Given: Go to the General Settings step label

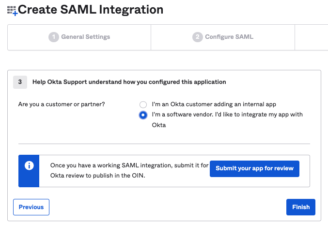Looking at the screenshot, I should (85, 37).
